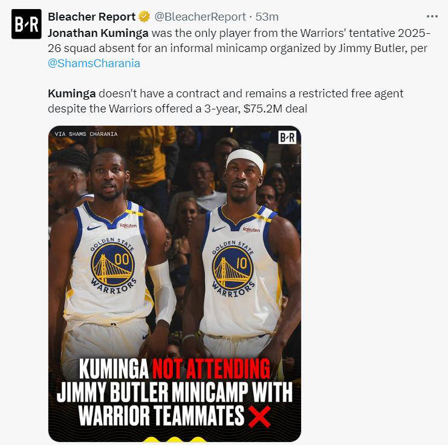Open the @ShamsCharania mention link
Viewport: 448px width, 445px height.
(x=94, y=63)
